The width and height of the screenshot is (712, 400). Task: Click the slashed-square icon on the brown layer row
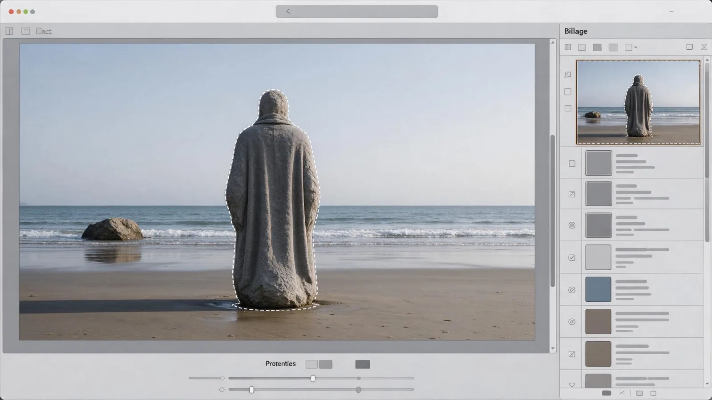[572, 354]
